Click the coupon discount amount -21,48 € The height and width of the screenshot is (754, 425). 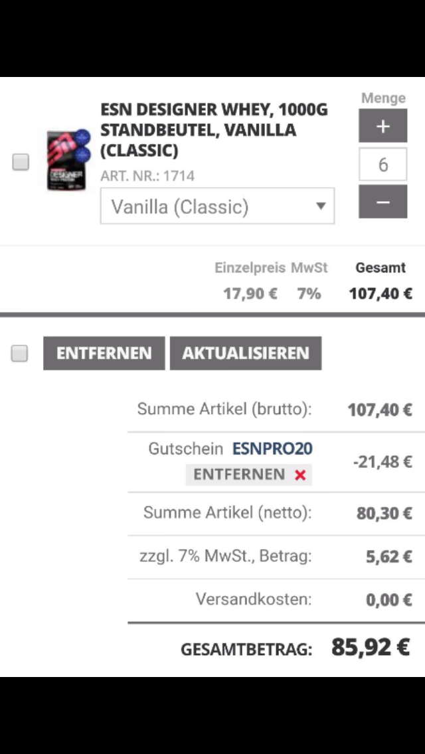click(382, 461)
